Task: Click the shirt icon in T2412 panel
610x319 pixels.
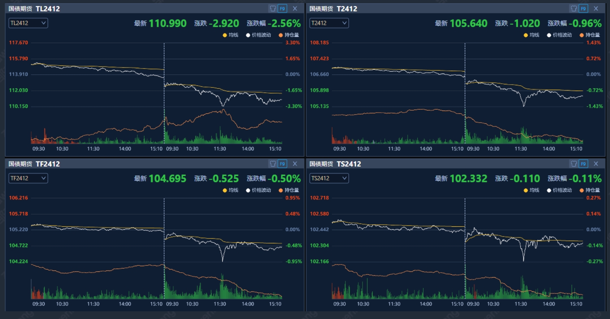Action: 574,9
